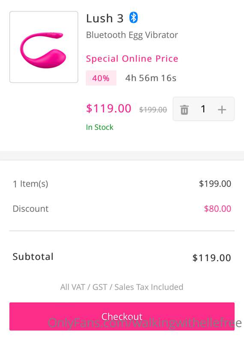
Task: Click the Subtotal label
Action: [33, 256]
